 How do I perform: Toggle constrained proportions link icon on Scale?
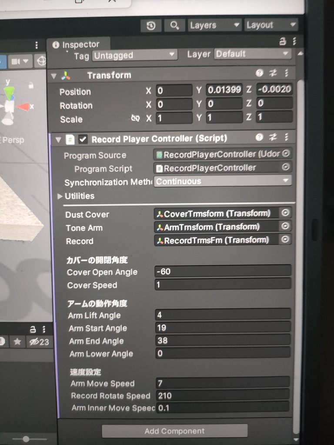[136, 118]
